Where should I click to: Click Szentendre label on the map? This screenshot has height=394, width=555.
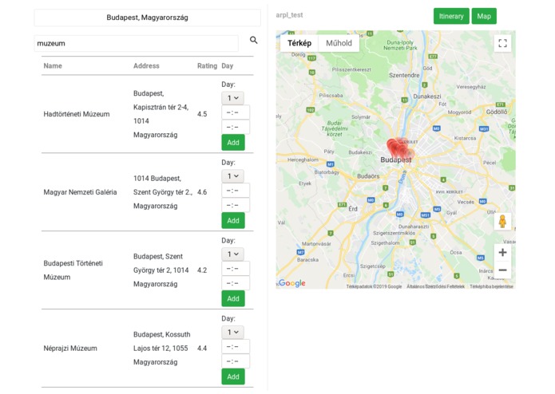pyautogui.click(x=404, y=75)
